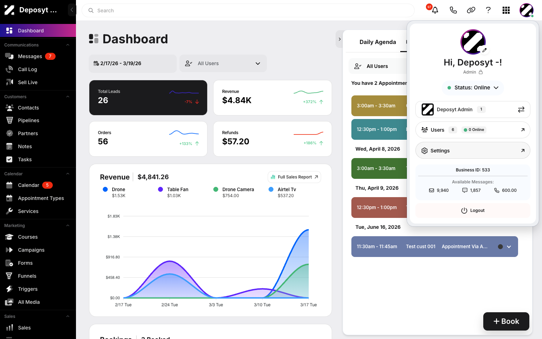Viewport: 542px width, 339px height.
Task: Click the Refunds stat card
Action: click(273, 139)
